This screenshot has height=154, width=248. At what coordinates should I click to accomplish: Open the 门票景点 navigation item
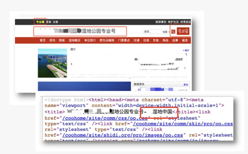point(124,41)
